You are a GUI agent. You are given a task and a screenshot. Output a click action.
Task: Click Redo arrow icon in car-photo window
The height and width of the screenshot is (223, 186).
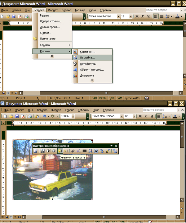(x=53, y=116)
